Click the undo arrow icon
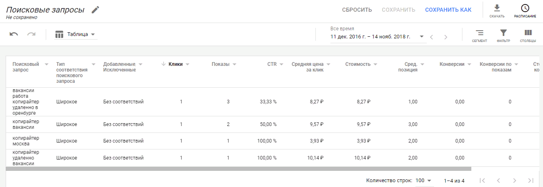Screen dimensions: 543x187 [x=14, y=34]
